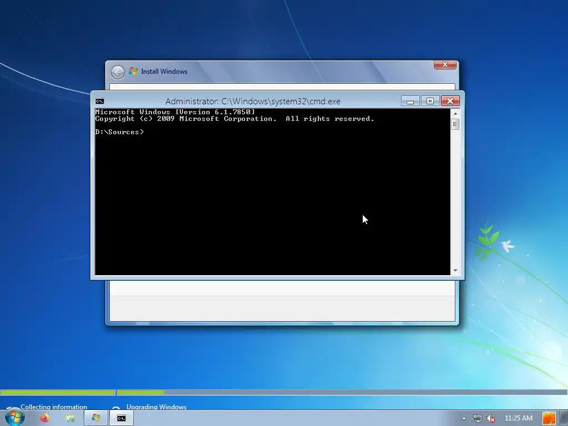Close the Install Windows dialog
568x426 pixels.
point(445,64)
